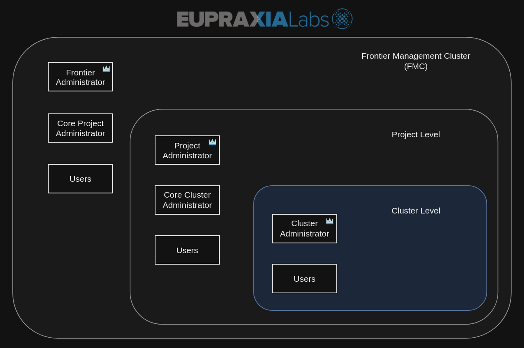Select the Project Administrator box
Screen dimensions: 524x348
click(x=187, y=150)
